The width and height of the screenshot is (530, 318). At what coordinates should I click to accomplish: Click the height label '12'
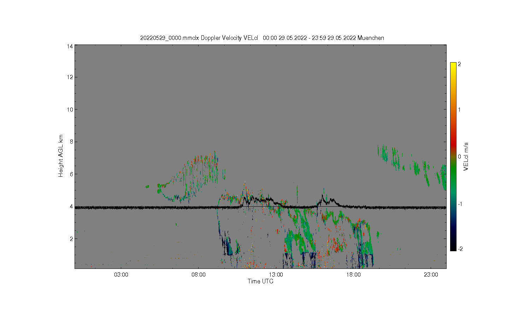click(x=70, y=77)
